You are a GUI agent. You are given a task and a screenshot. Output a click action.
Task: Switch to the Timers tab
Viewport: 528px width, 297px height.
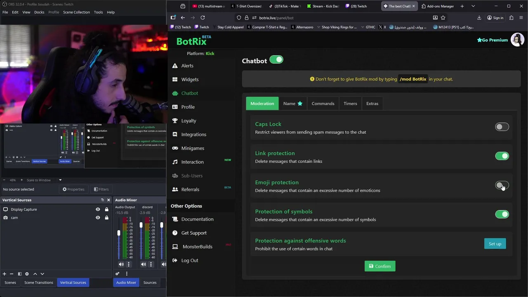(x=350, y=104)
